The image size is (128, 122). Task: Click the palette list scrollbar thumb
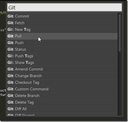tap(120, 33)
